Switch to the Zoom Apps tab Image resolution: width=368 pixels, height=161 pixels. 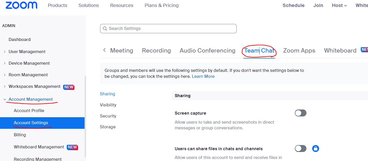(x=299, y=50)
